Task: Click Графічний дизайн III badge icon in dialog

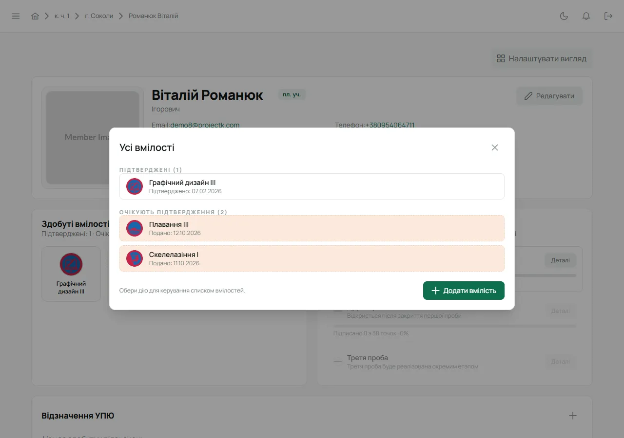Action: point(135,186)
